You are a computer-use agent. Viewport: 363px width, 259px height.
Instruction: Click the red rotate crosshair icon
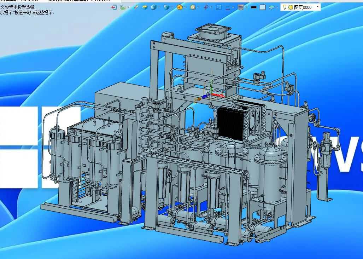206,7
